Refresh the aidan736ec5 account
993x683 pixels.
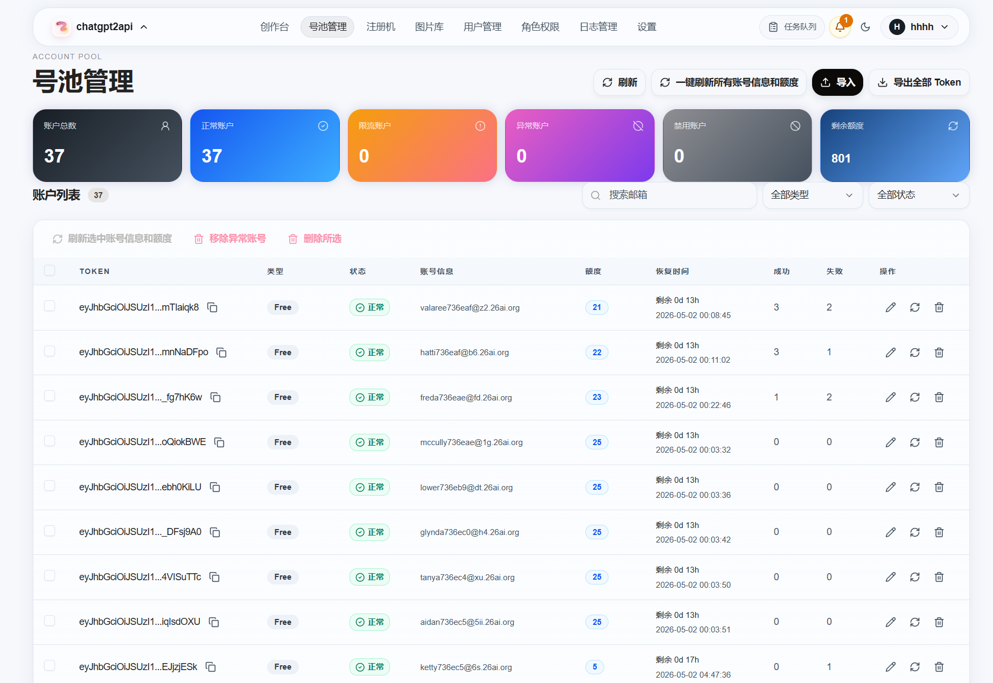pos(915,622)
